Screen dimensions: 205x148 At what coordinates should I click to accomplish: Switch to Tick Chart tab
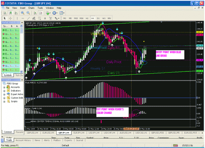[19, 75]
